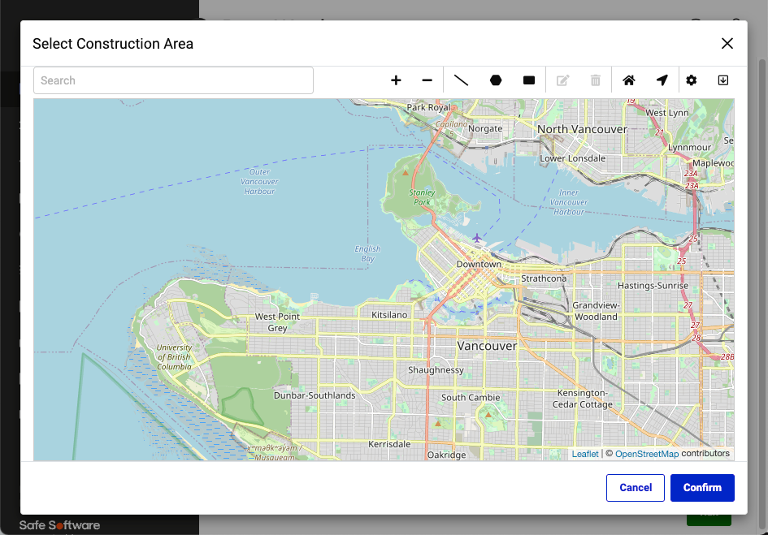Click the edit shapes pencil icon
The width and height of the screenshot is (768, 535).
[562, 80]
